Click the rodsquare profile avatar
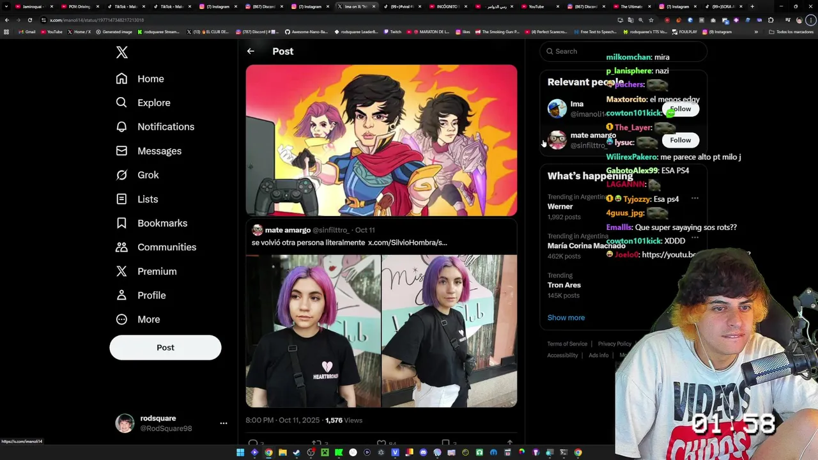This screenshot has width=818, height=460. 125,423
